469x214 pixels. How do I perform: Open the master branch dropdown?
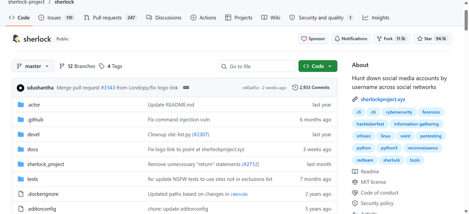33,66
